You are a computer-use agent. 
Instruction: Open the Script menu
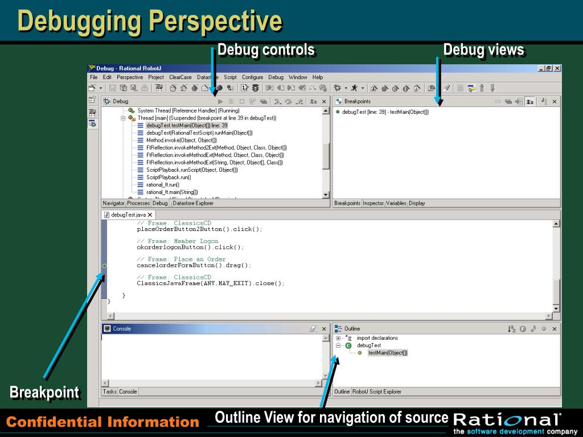(230, 77)
